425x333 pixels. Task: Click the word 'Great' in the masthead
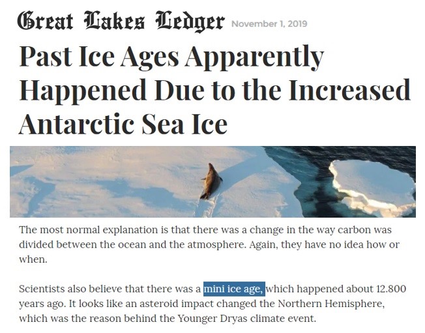point(45,21)
